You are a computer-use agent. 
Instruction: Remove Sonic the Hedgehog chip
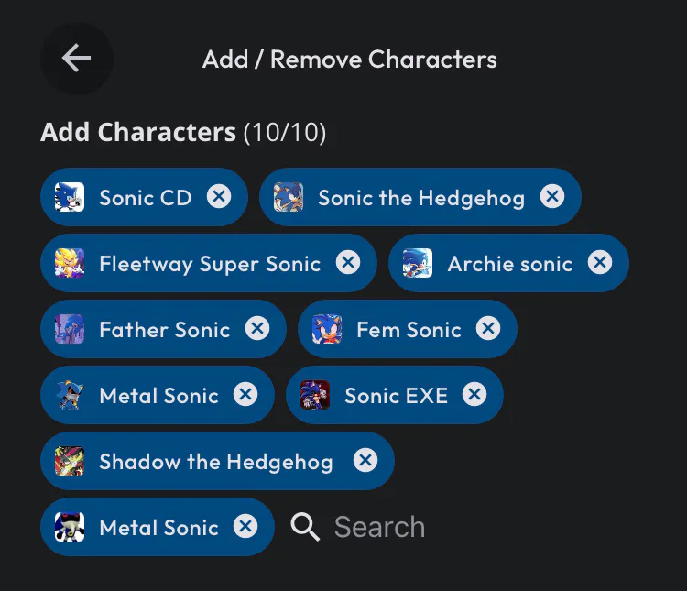pyautogui.click(x=552, y=196)
